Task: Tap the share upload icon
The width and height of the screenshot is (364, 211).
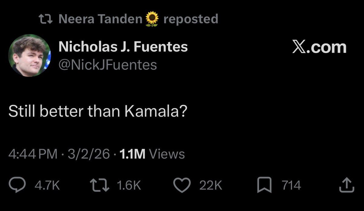Action: [346, 186]
